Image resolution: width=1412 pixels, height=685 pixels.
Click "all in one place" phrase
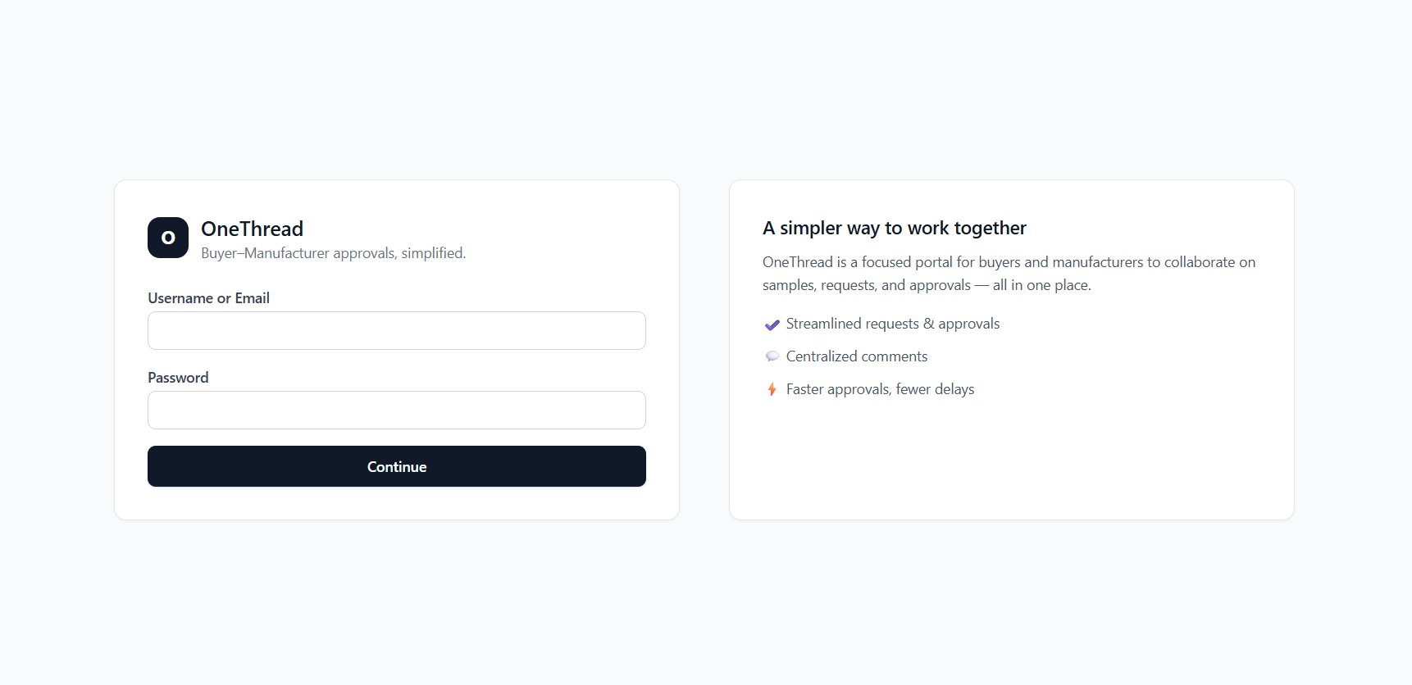tap(1041, 285)
